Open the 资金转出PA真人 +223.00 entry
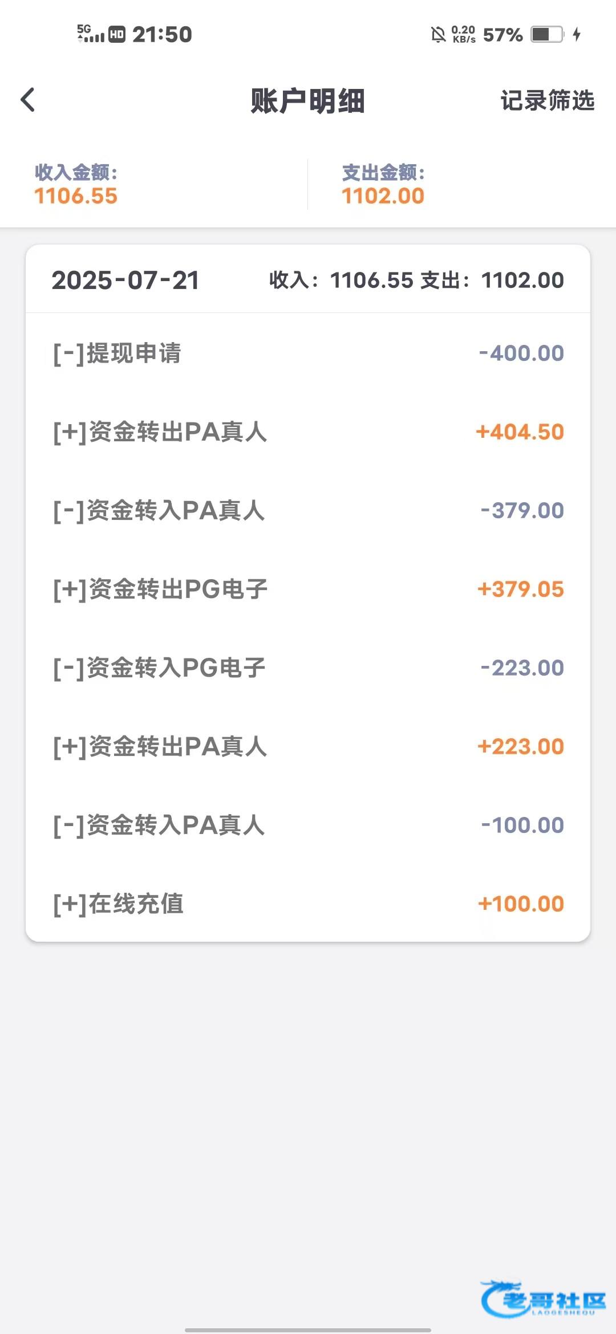The height and width of the screenshot is (1334, 616). click(x=308, y=746)
